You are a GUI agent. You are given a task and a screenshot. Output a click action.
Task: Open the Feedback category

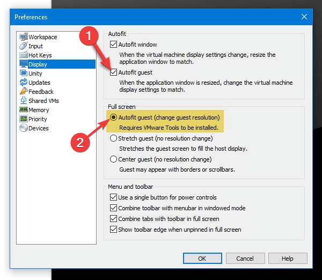tap(41, 92)
